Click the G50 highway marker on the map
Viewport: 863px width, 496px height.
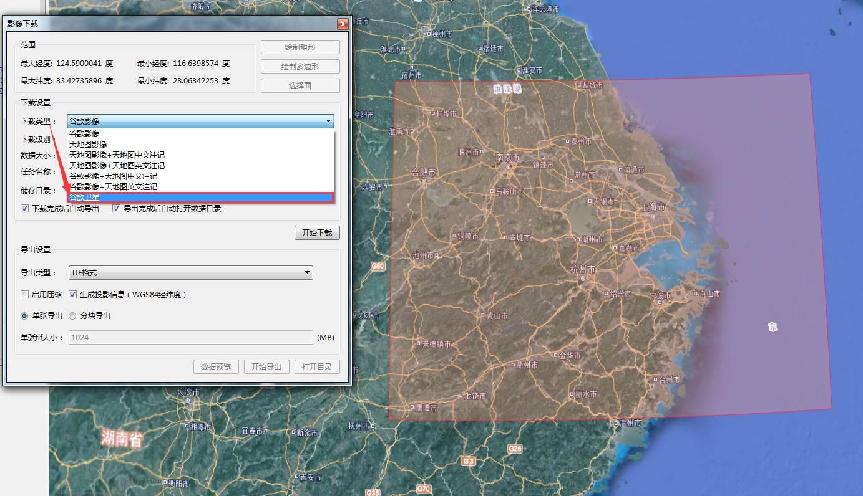(378, 266)
